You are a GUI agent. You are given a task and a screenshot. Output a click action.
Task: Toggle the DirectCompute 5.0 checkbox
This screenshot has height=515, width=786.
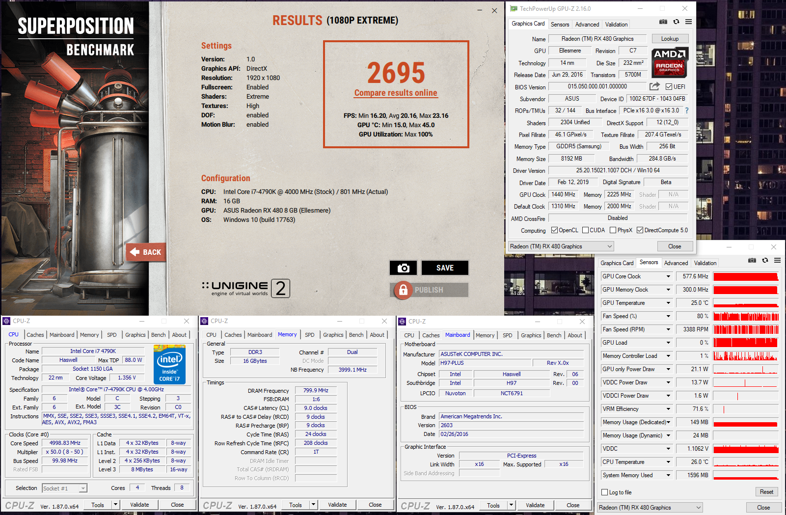point(640,230)
